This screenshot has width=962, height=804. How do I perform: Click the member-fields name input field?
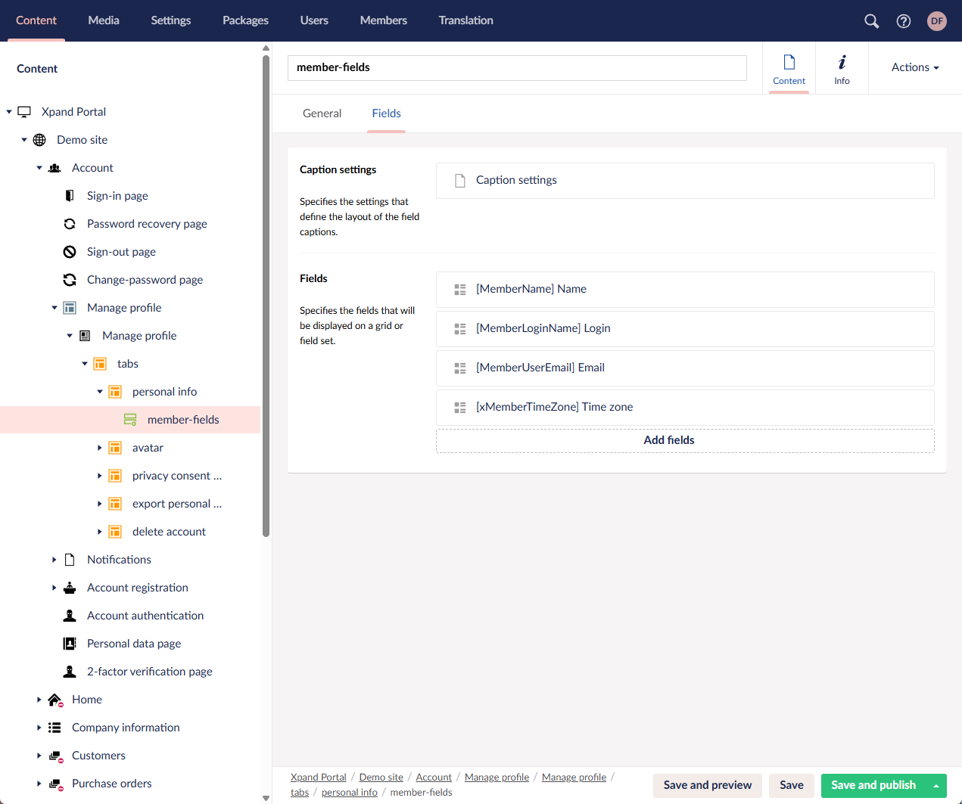coord(516,67)
